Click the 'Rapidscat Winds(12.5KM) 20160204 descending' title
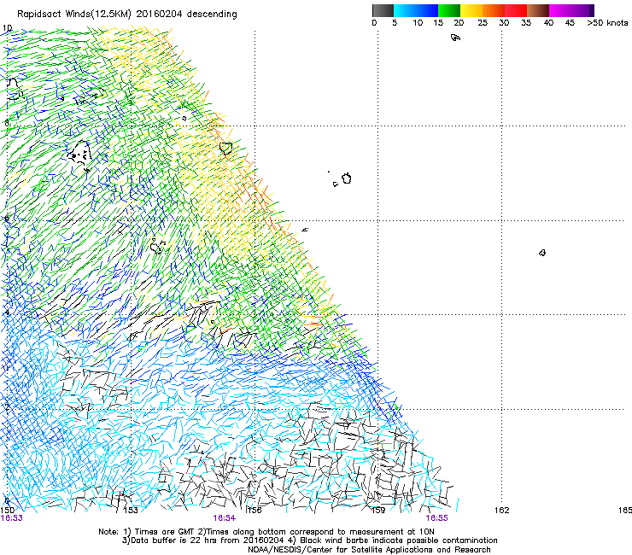This screenshot has height=555, width=632. (127, 15)
